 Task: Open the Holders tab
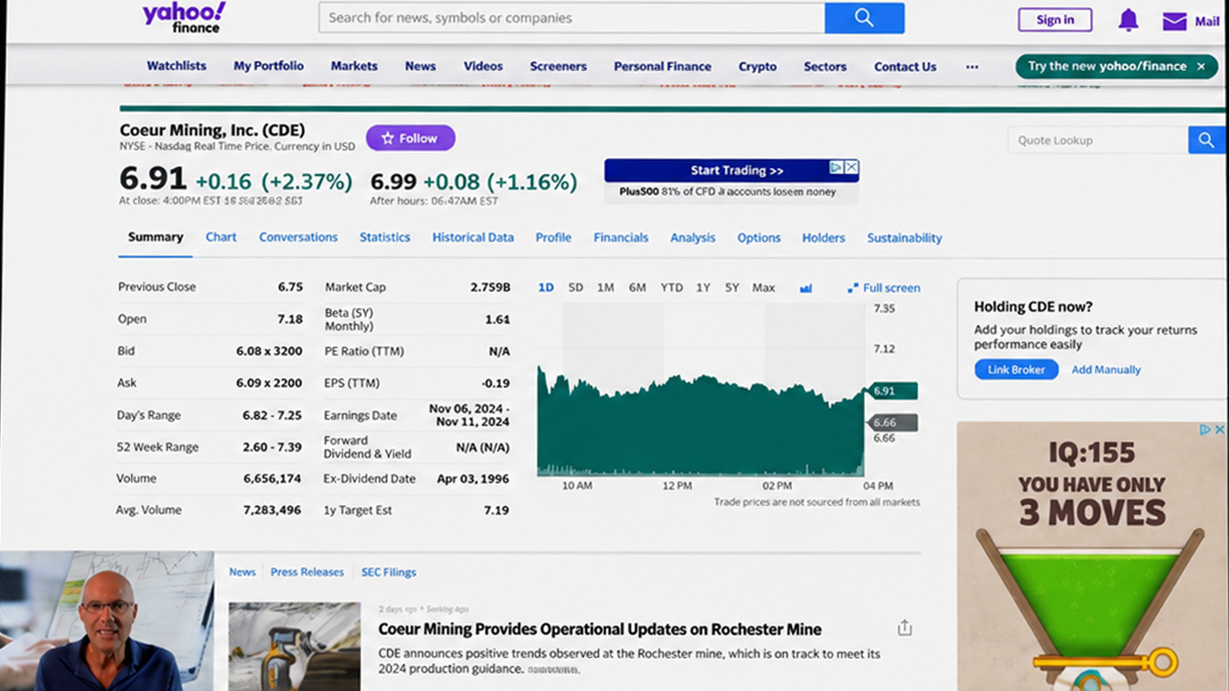(824, 238)
